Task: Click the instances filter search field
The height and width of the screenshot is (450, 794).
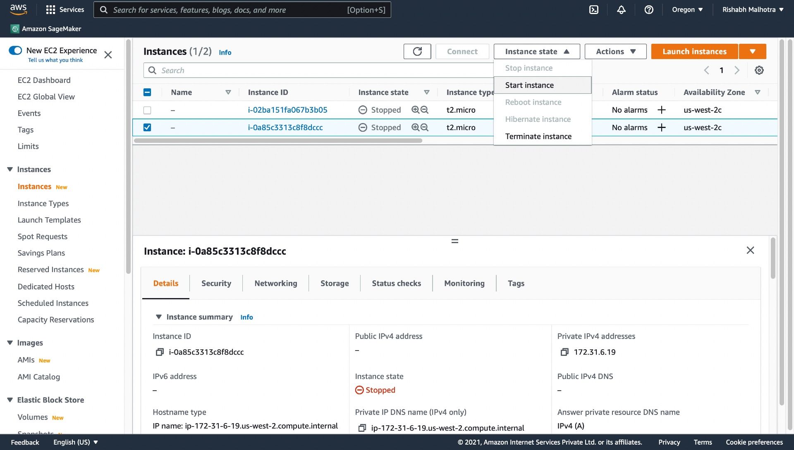Action: pos(318,70)
